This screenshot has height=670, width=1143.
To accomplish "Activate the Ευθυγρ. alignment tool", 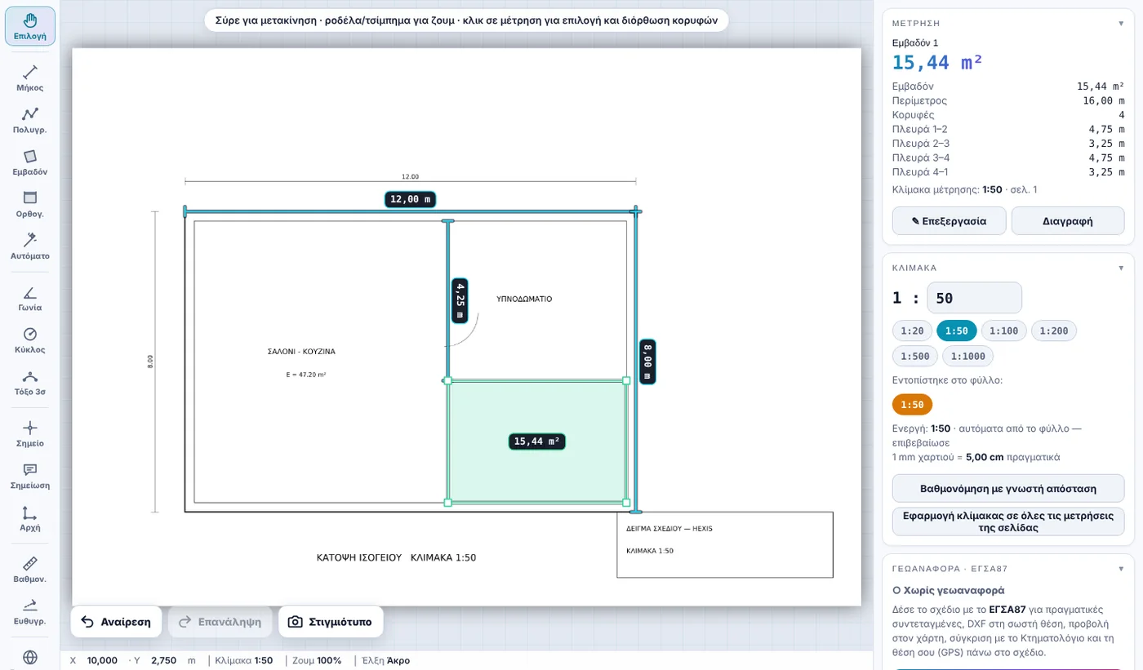I will pyautogui.click(x=30, y=611).
